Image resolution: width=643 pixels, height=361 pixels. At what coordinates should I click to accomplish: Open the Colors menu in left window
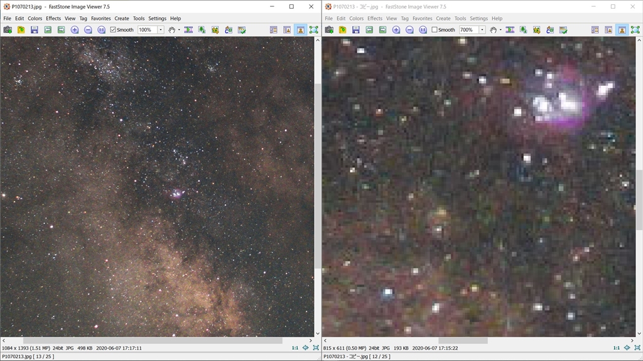[35, 18]
